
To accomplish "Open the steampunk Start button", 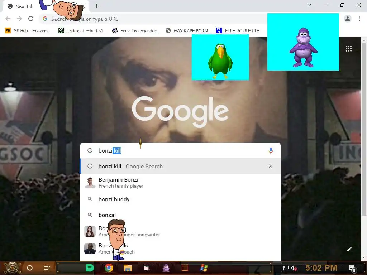I will pyautogui.click(x=13, y=268).
